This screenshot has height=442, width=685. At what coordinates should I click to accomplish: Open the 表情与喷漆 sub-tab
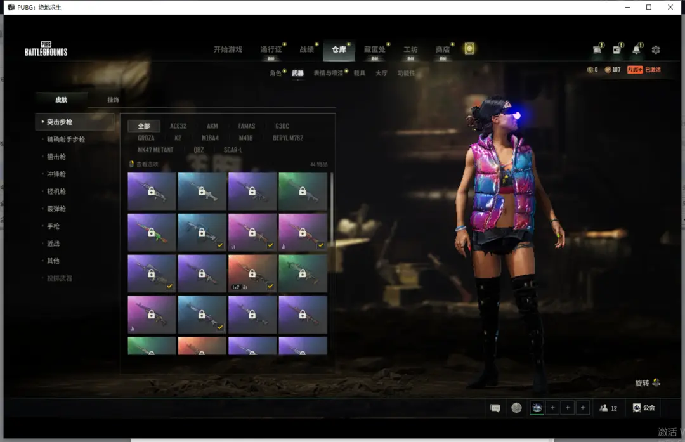(x=328, y=73)
